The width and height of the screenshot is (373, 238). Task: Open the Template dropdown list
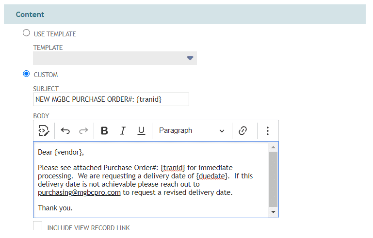click(x=115, y=58)
